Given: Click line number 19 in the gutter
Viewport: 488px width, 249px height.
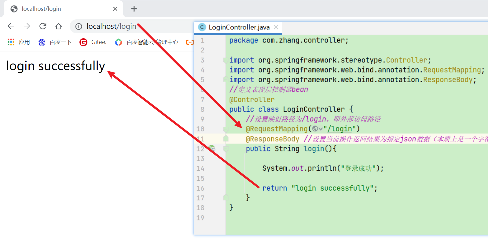Looking at the screenshot, I should pos(200,218).
